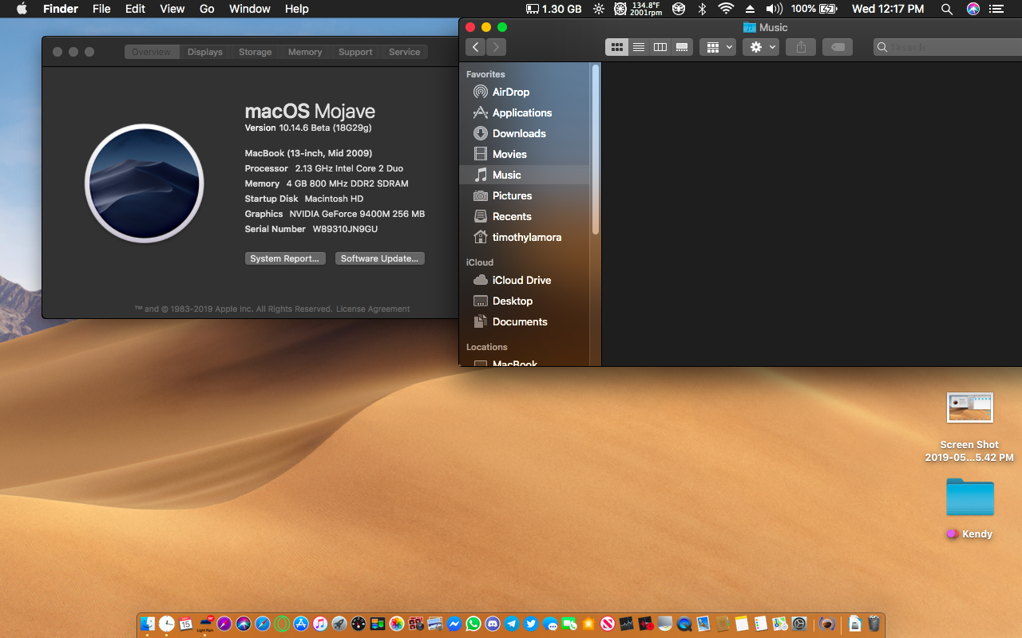Open the gear Action menu in Finder
Screen dimensions: 1022x638
(760, 47)
